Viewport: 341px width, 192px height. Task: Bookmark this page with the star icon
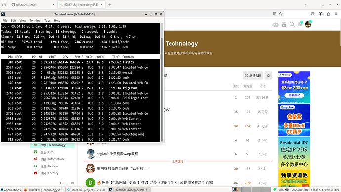click(x=281, y=14)
